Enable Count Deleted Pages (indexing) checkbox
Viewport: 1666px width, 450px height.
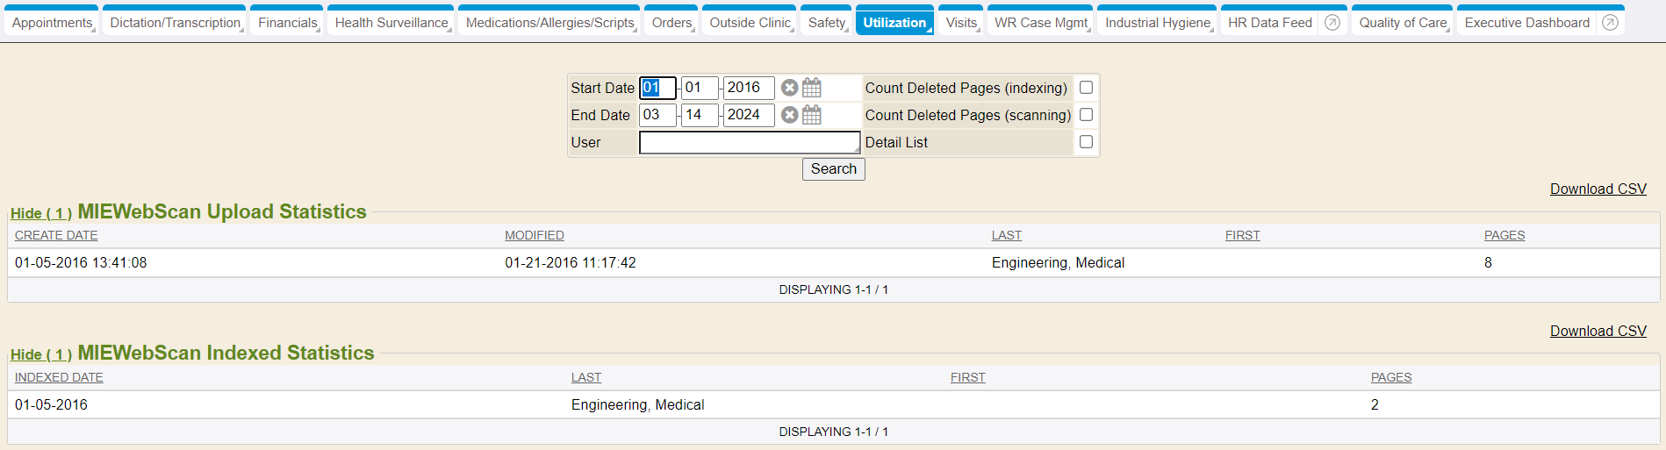click(x=1086, y=88)
